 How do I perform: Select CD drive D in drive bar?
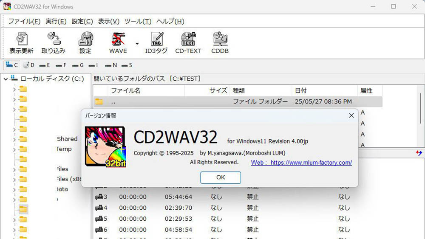tap(29, 65)
